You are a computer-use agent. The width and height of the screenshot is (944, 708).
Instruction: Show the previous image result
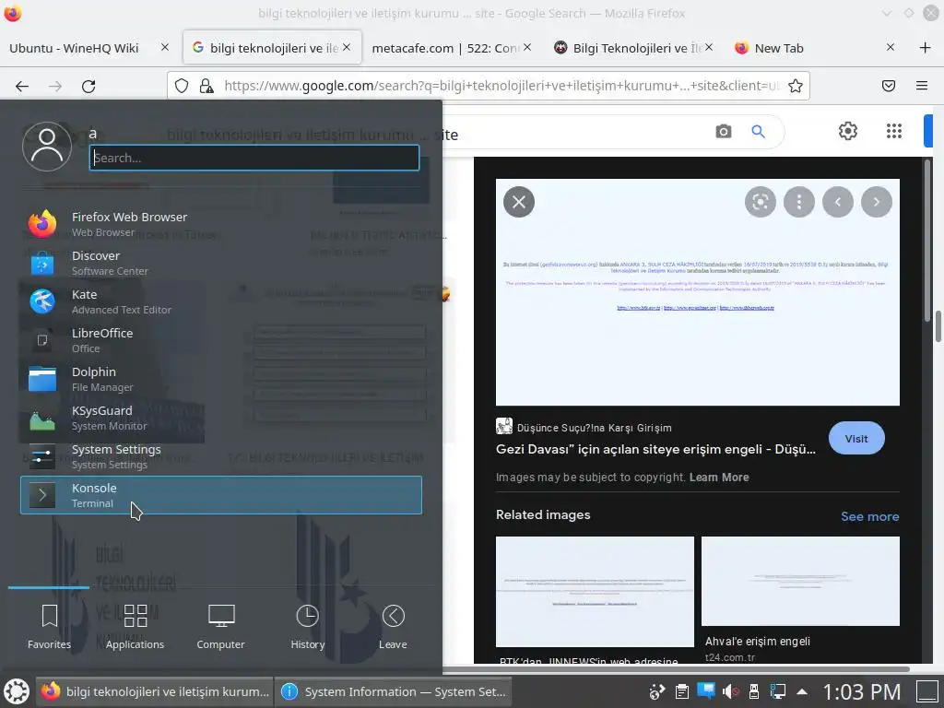click(x=837, y=202)
